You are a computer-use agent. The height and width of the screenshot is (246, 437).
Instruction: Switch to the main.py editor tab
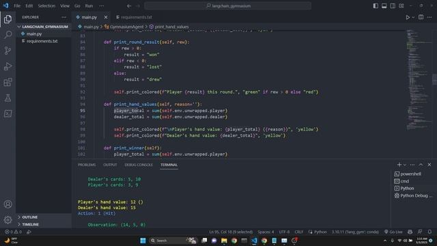pyautogui.click(x=89, y=17)
